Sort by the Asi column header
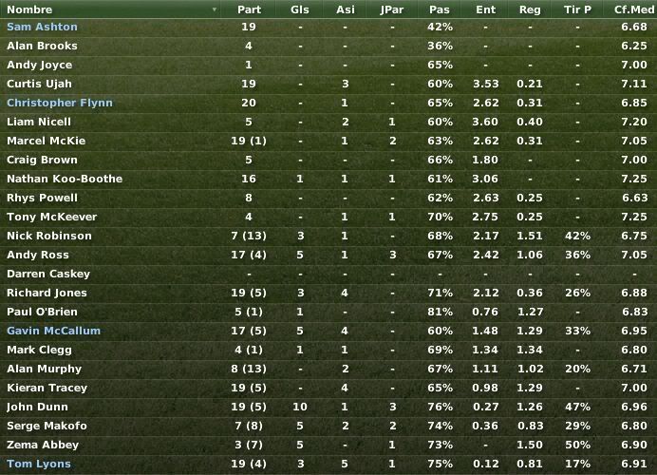 [346, 9]
